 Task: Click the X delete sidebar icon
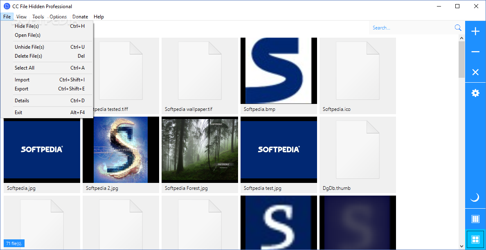pyautogui.click(x=475, y=72)
